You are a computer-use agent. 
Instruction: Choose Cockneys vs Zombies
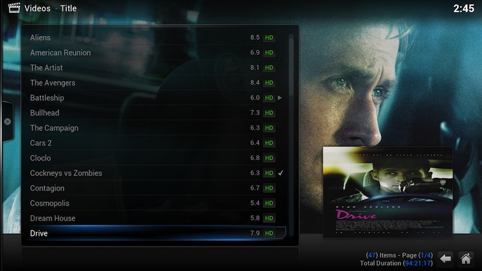(x=156, y=173)
